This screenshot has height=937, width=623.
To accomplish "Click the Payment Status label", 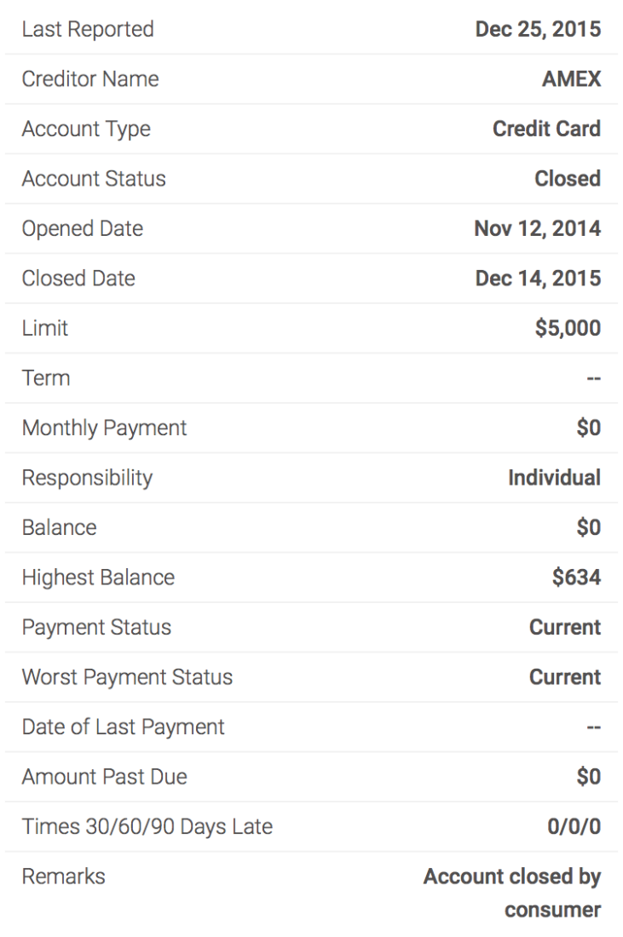I will coord(96,628).
